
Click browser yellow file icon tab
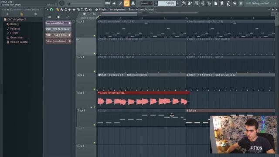pyautogui.click(x=21, y=14)
